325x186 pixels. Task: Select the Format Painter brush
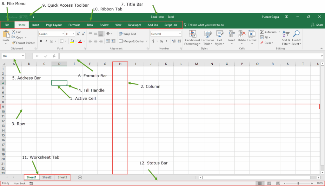(14, 43)
